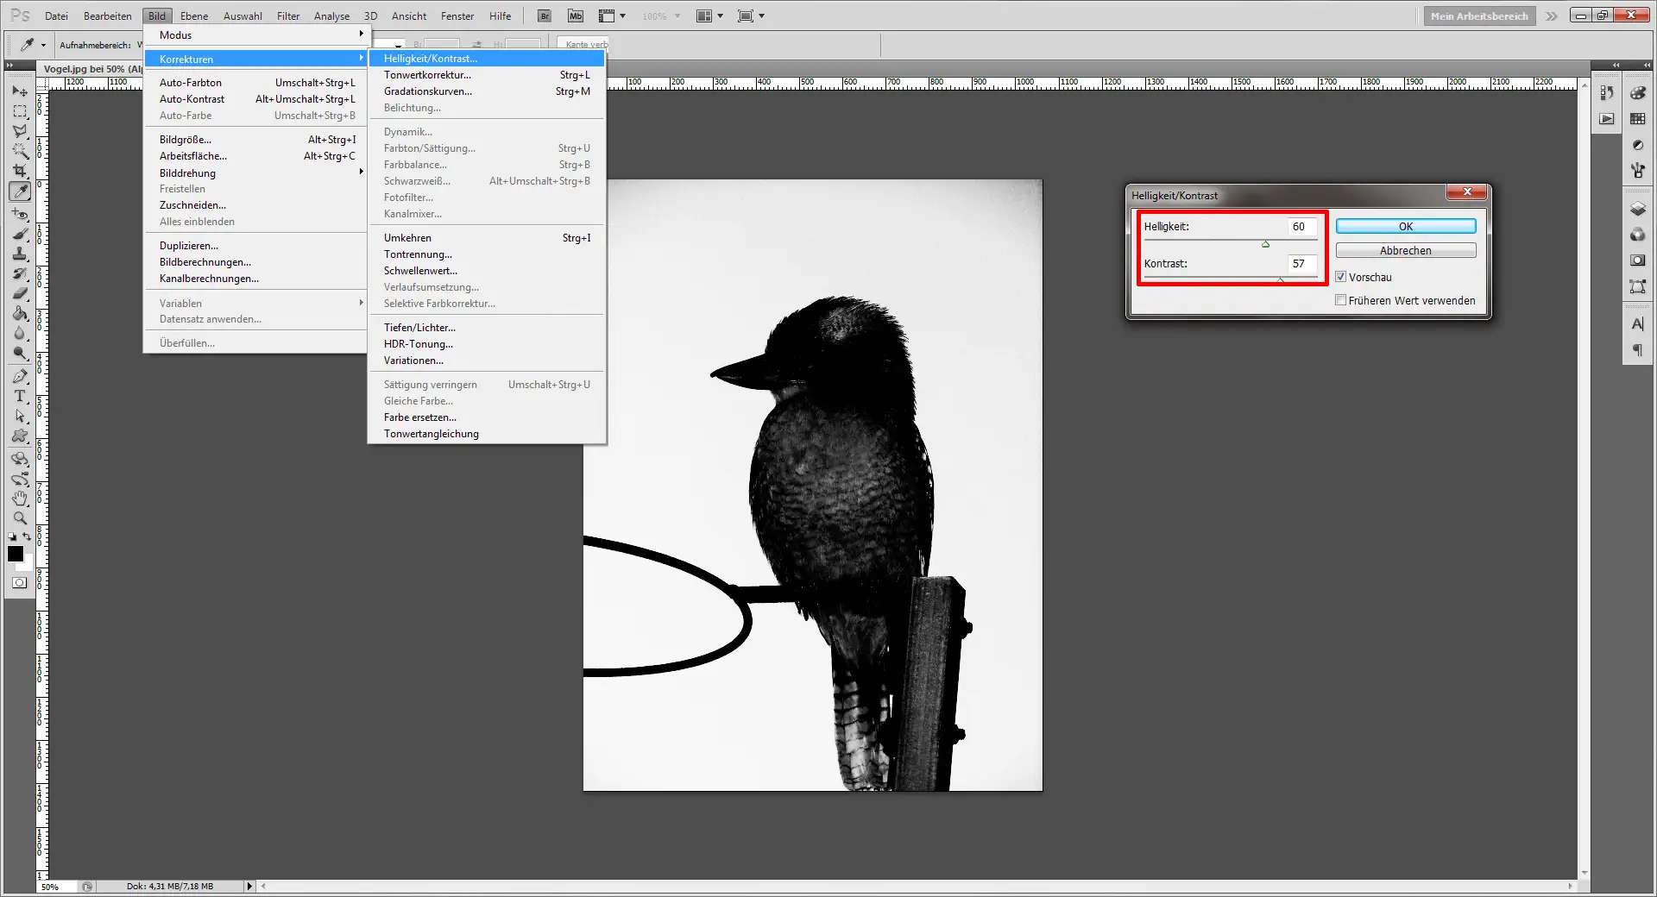Select the Move tool

[19, 92]
